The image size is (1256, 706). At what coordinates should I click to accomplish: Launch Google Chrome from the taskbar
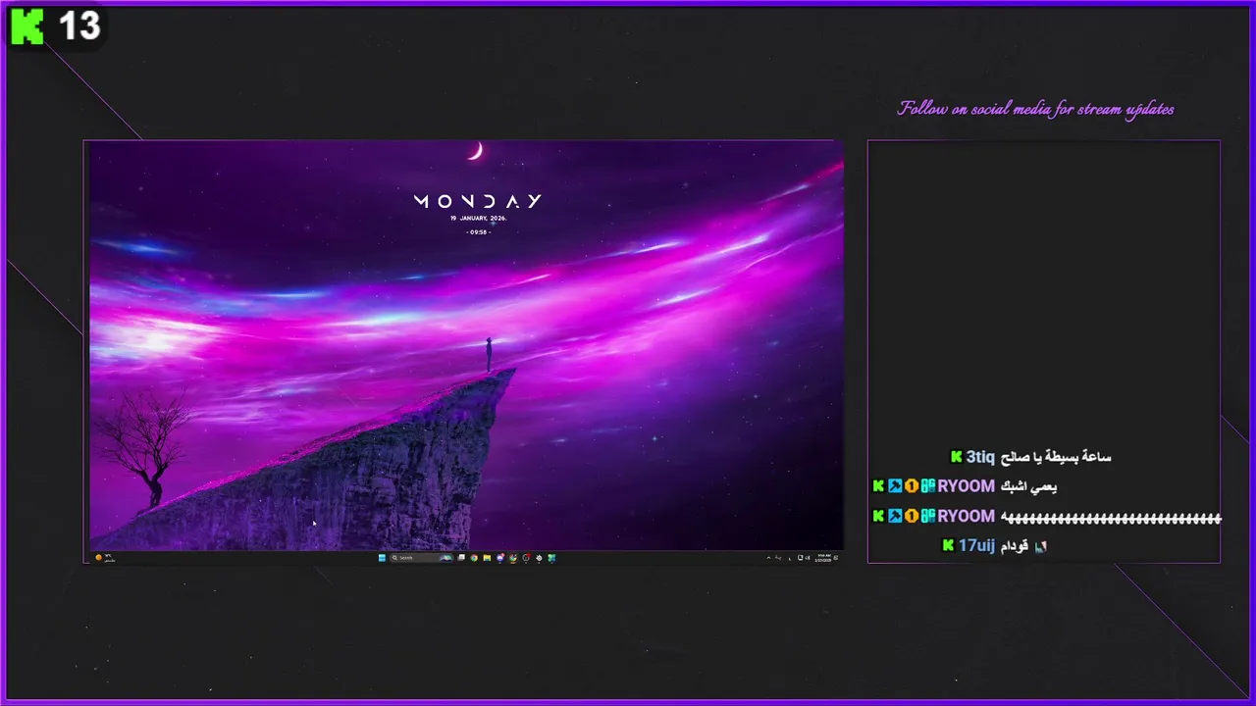pos(474,558)
